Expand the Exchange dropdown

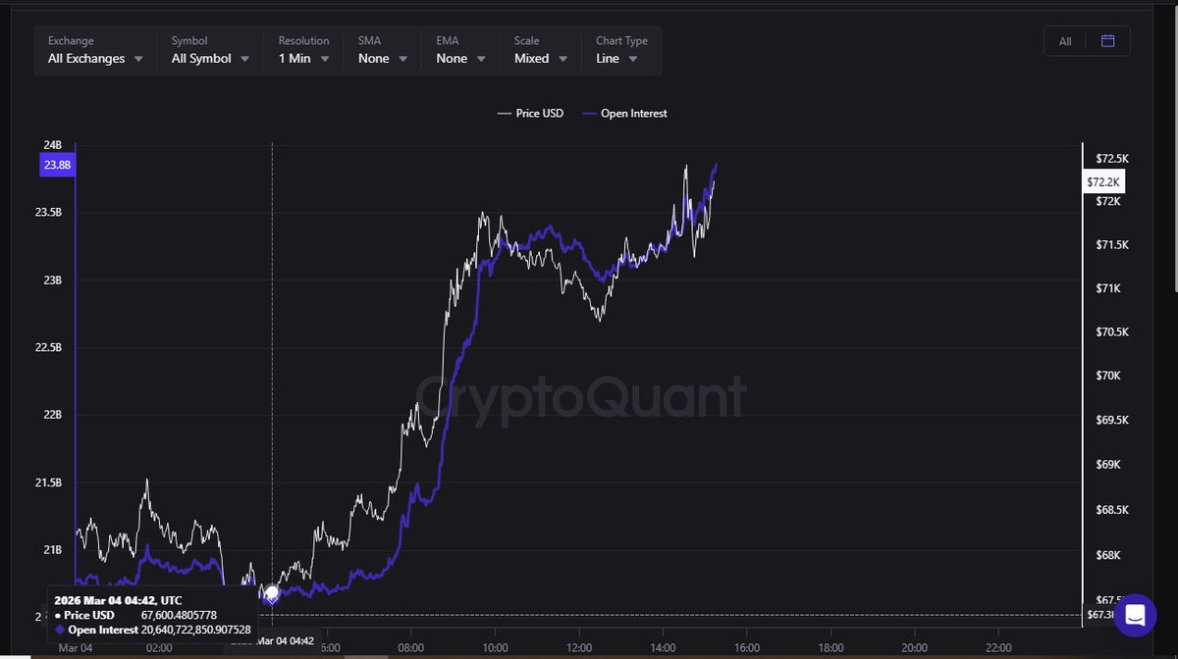point(95,59)
